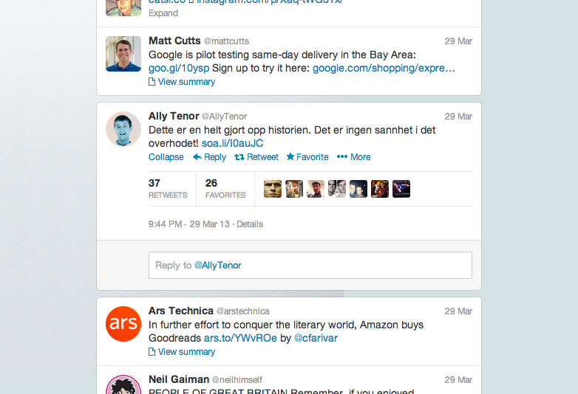Open the Ars Technica orange logo avatar
This screenshot has width=578, height=394.
coord(123,324)
